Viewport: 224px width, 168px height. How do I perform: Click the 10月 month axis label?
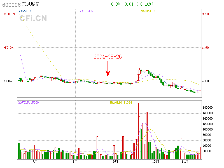tap(156, 162)
